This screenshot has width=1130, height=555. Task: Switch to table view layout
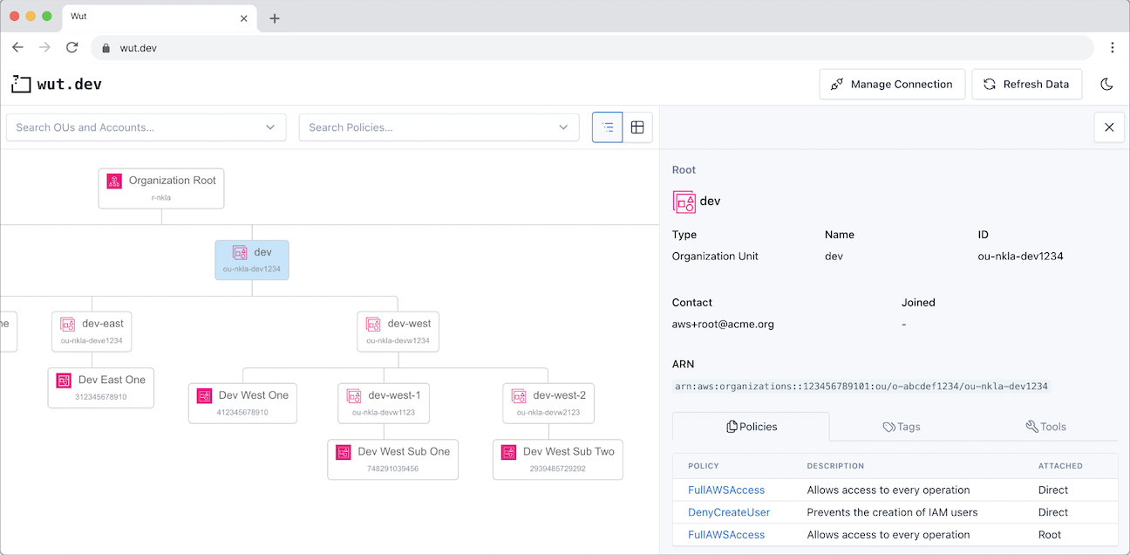637,127
